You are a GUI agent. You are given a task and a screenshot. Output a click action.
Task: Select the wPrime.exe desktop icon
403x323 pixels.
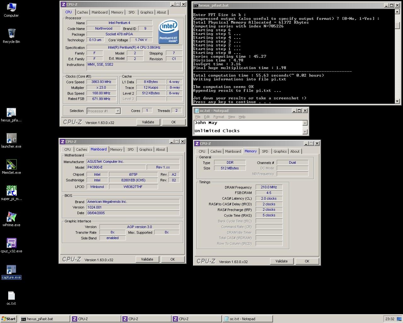pos(11,219)
